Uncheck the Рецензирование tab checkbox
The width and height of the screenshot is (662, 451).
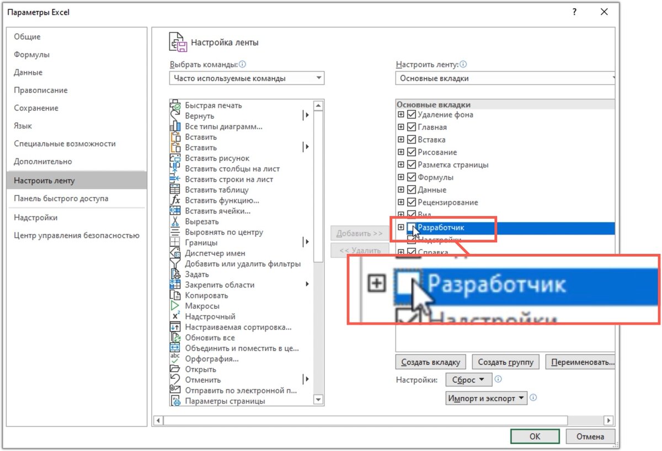(x=411, y=203)
